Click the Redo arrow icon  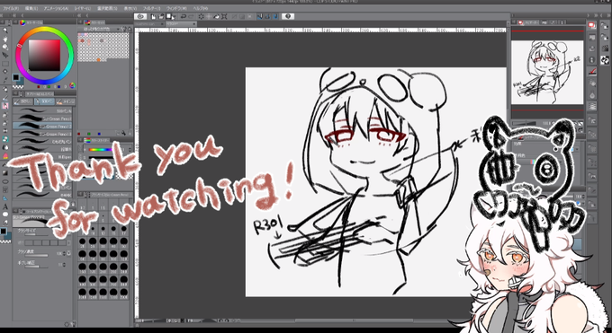191,16
